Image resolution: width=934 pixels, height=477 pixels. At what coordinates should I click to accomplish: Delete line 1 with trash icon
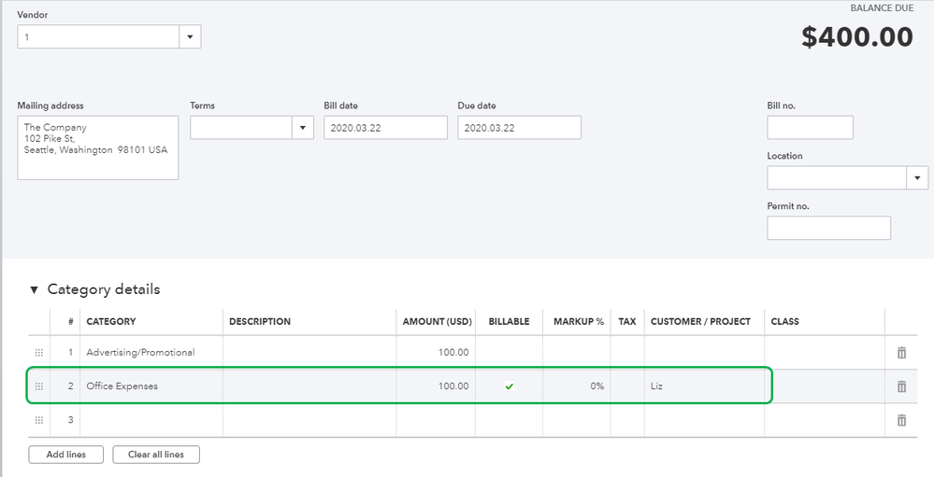point(901,352)
